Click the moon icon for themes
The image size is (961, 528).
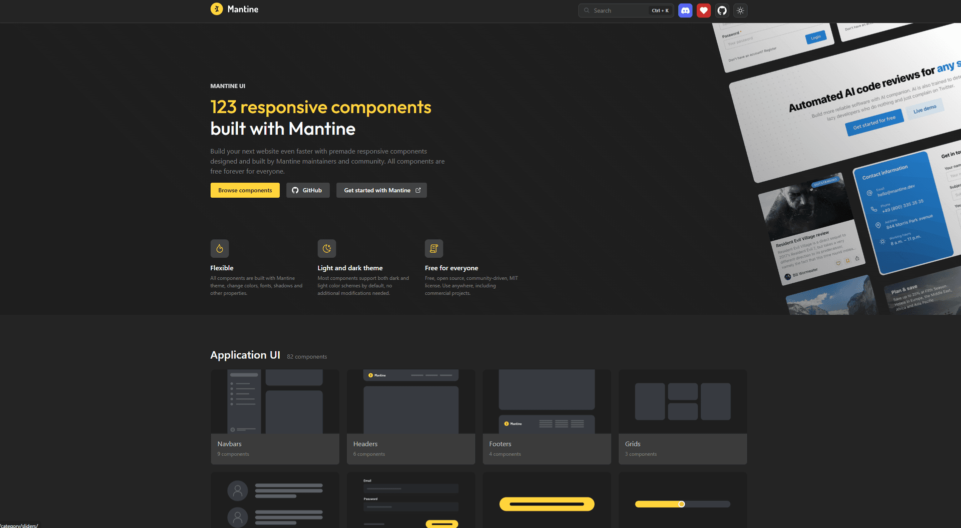click(x=326, y=248)
